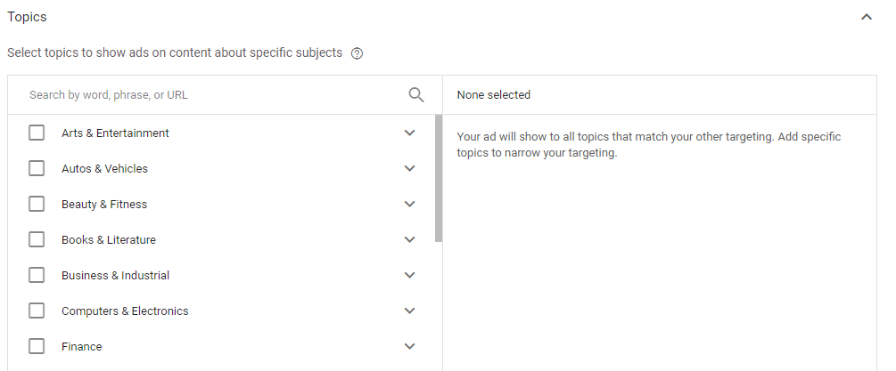Collapse the Topics section chevron

(x=867, y=17)
